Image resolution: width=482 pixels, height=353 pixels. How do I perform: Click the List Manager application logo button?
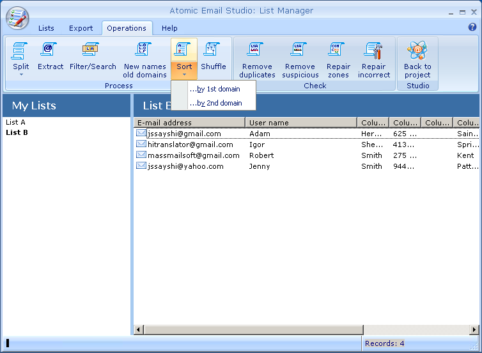coord(17,18)
